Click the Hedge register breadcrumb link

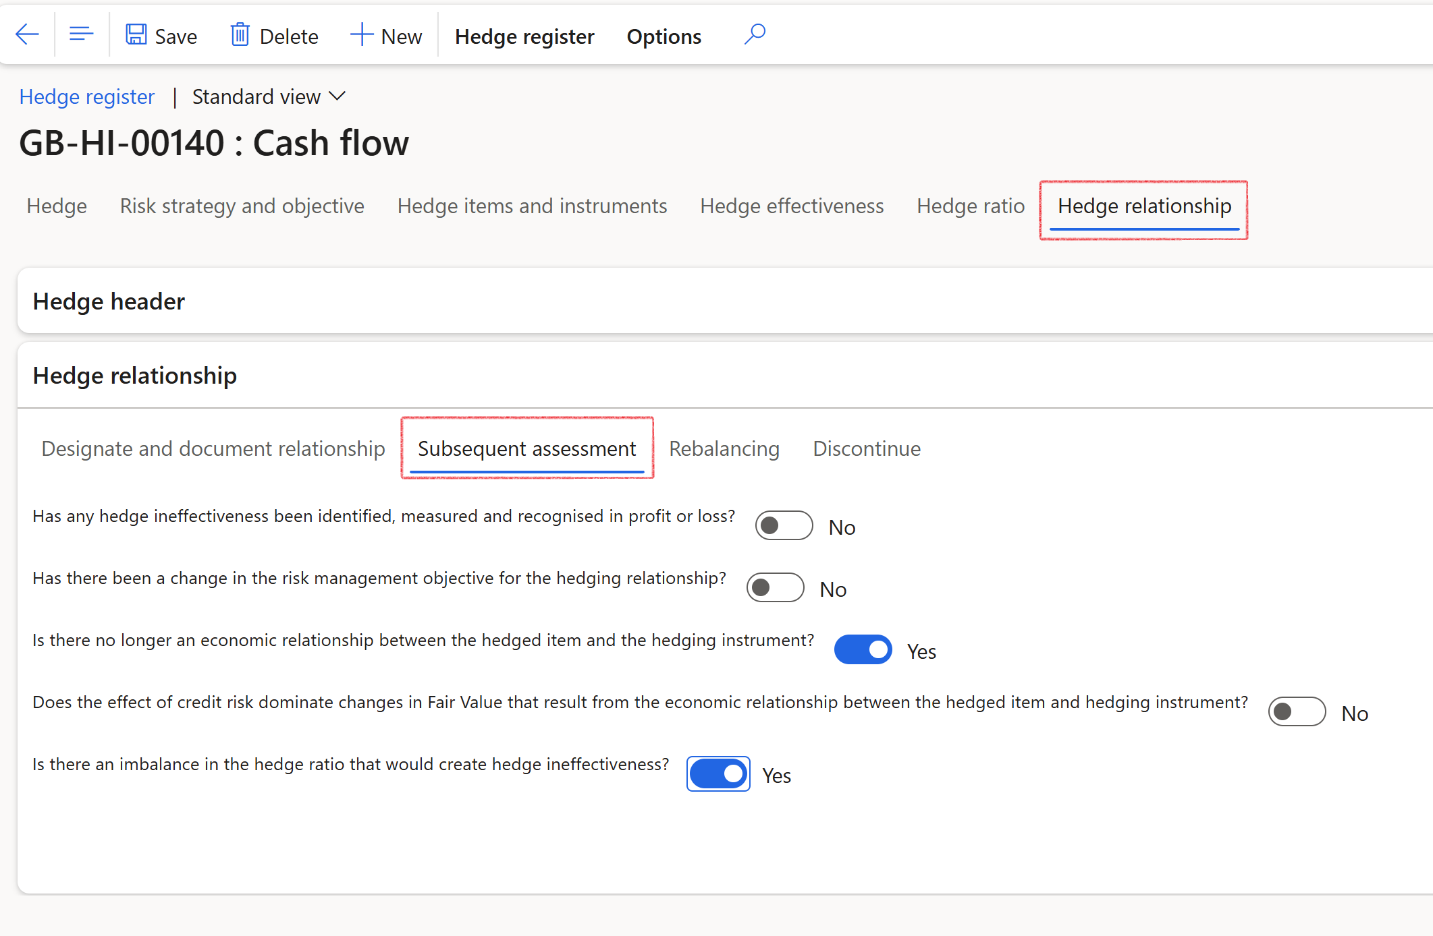coord(87,97)
